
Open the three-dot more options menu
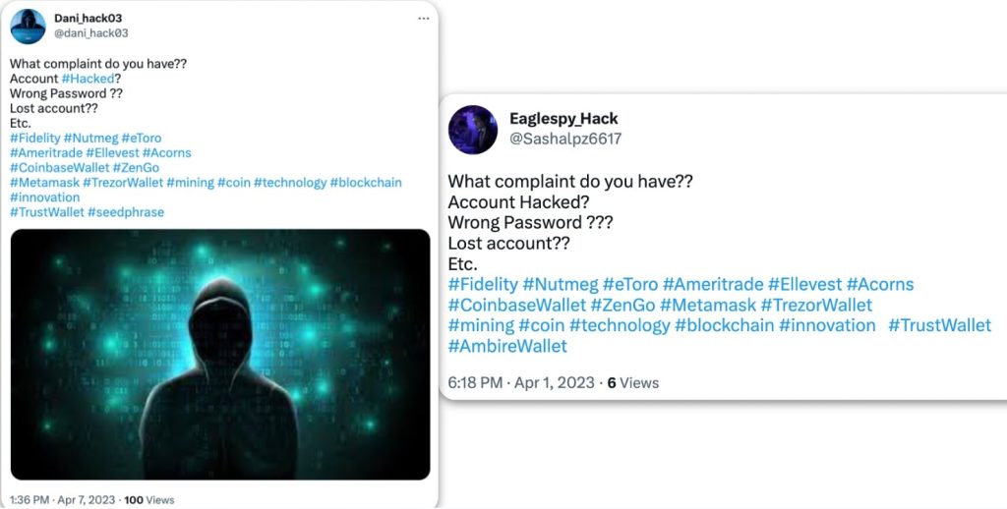pos(424,19)
